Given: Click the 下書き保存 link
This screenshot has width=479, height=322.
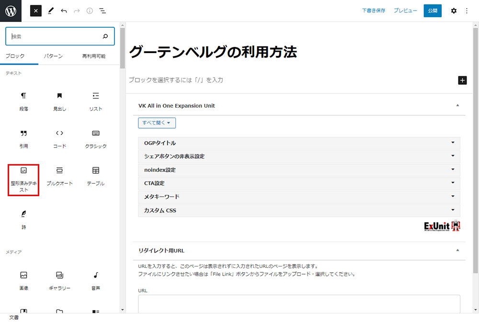Looking at the screenshot, I should [x=374, y=11].
